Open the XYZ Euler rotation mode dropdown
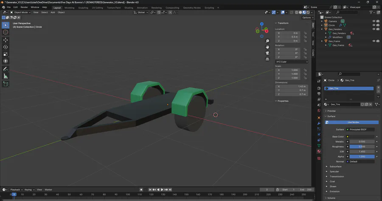The width and height of the screenshot is (382, 201). pos(292,62)
